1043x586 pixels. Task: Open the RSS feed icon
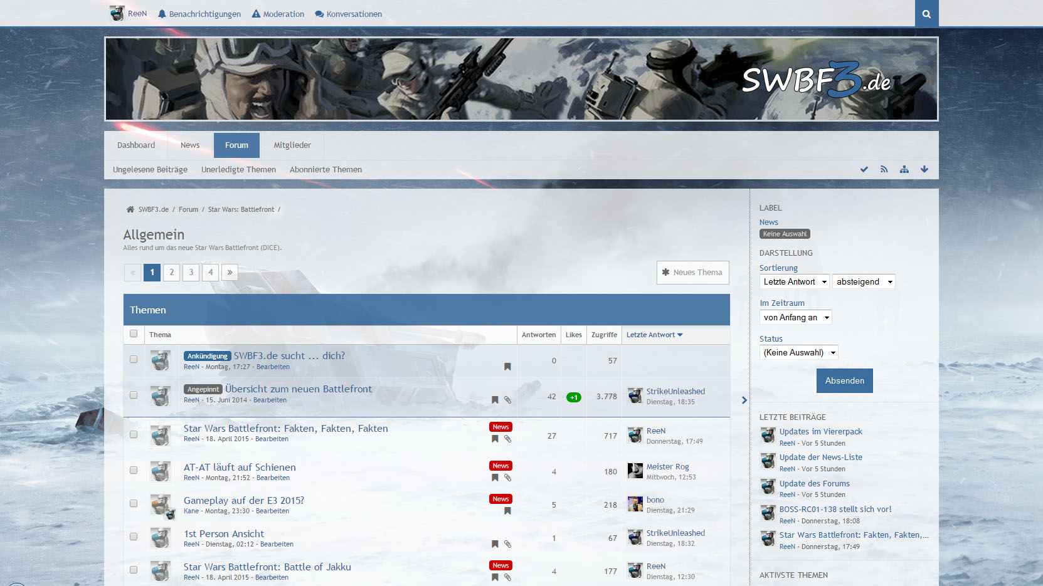(x=884, y=169)
